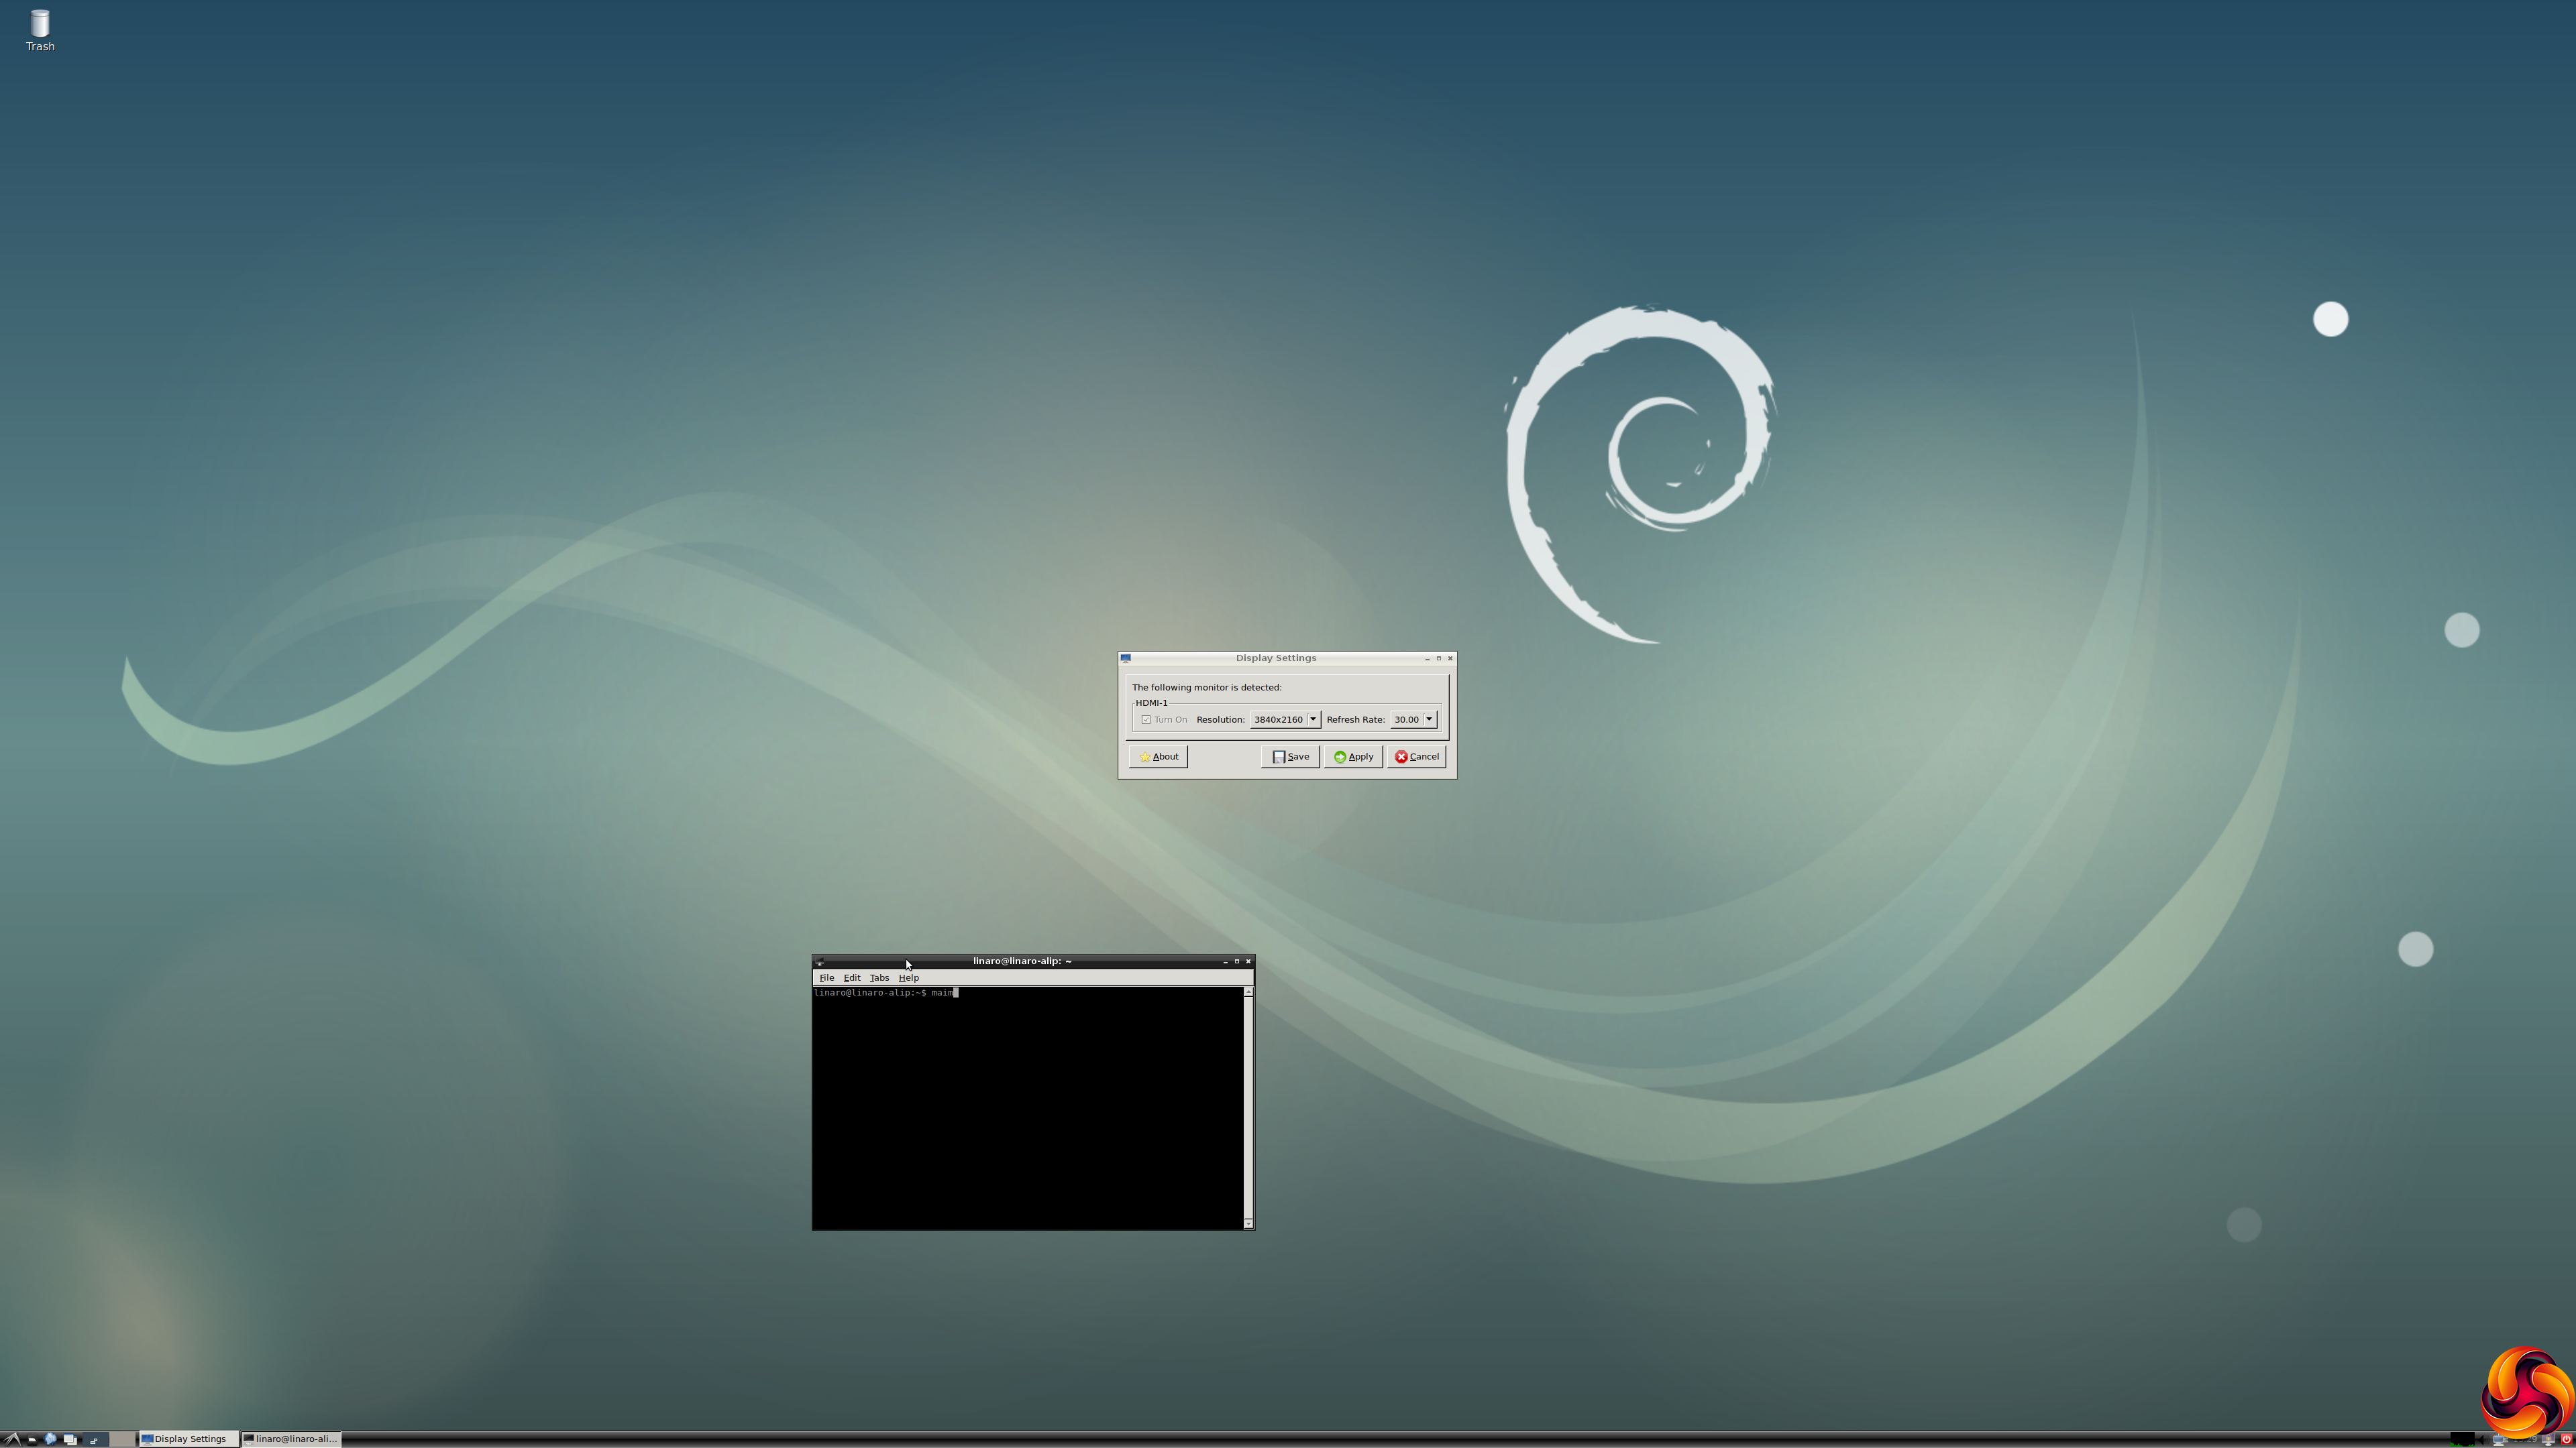
Task: Click the About button
Action: (x=1158, y=756)
